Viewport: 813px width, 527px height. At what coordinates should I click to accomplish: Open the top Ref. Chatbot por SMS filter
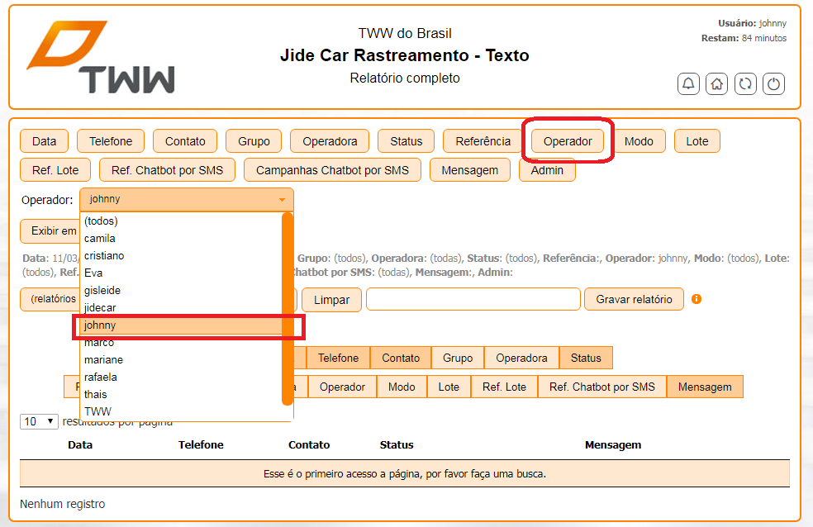167,170
